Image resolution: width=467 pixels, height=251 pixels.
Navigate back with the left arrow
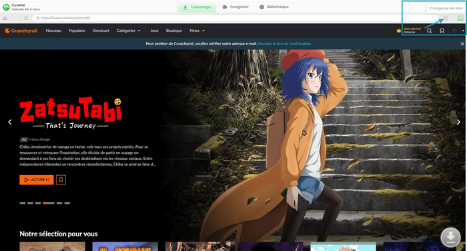(x=13, y=18)
